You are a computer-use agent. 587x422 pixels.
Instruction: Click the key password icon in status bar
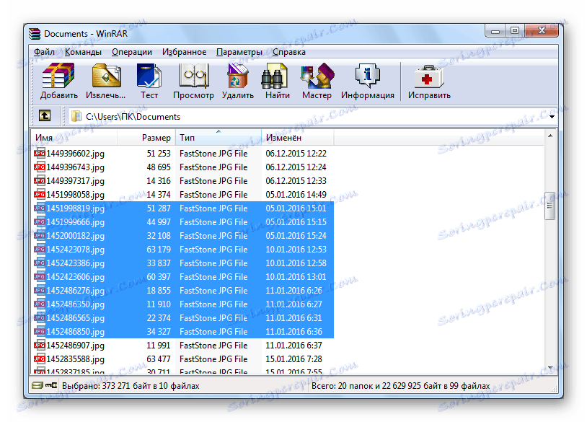pos(51,385)
